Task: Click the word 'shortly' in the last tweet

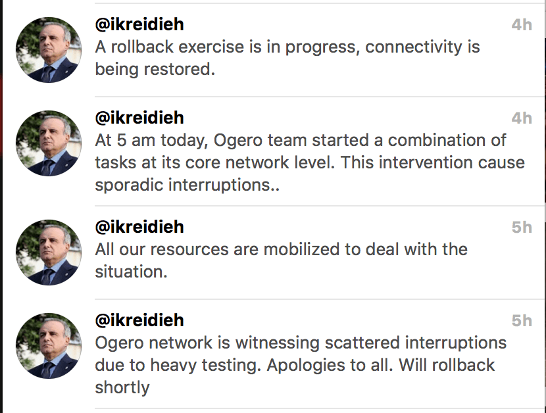Action: tap(122, 387)
